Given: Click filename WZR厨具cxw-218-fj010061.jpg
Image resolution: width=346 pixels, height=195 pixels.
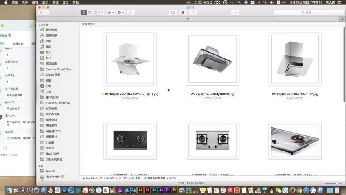Looking at the screenshot, I should click(212, 94).
